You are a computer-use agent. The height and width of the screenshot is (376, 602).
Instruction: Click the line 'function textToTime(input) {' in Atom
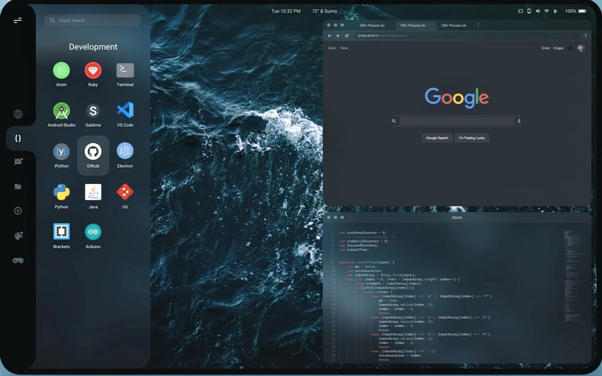point(367,262)
